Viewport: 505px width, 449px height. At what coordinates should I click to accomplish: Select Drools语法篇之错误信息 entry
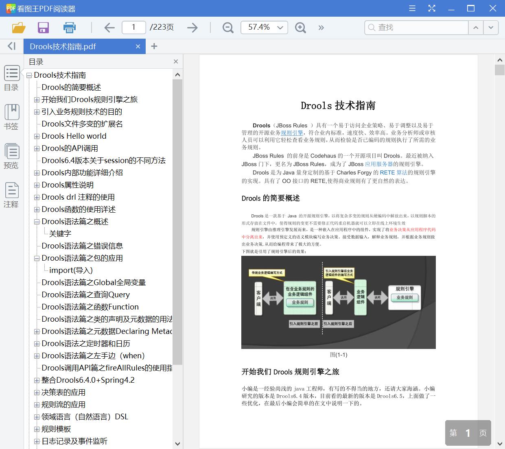click(x=82, y=246)
